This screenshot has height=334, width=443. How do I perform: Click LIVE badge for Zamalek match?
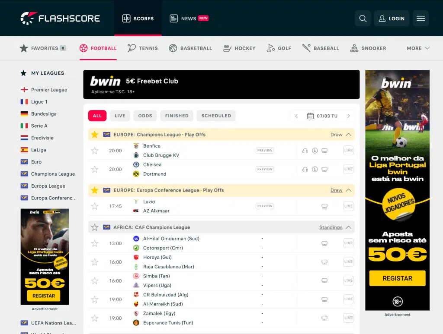pyautogui.click(x=348, y=318)
